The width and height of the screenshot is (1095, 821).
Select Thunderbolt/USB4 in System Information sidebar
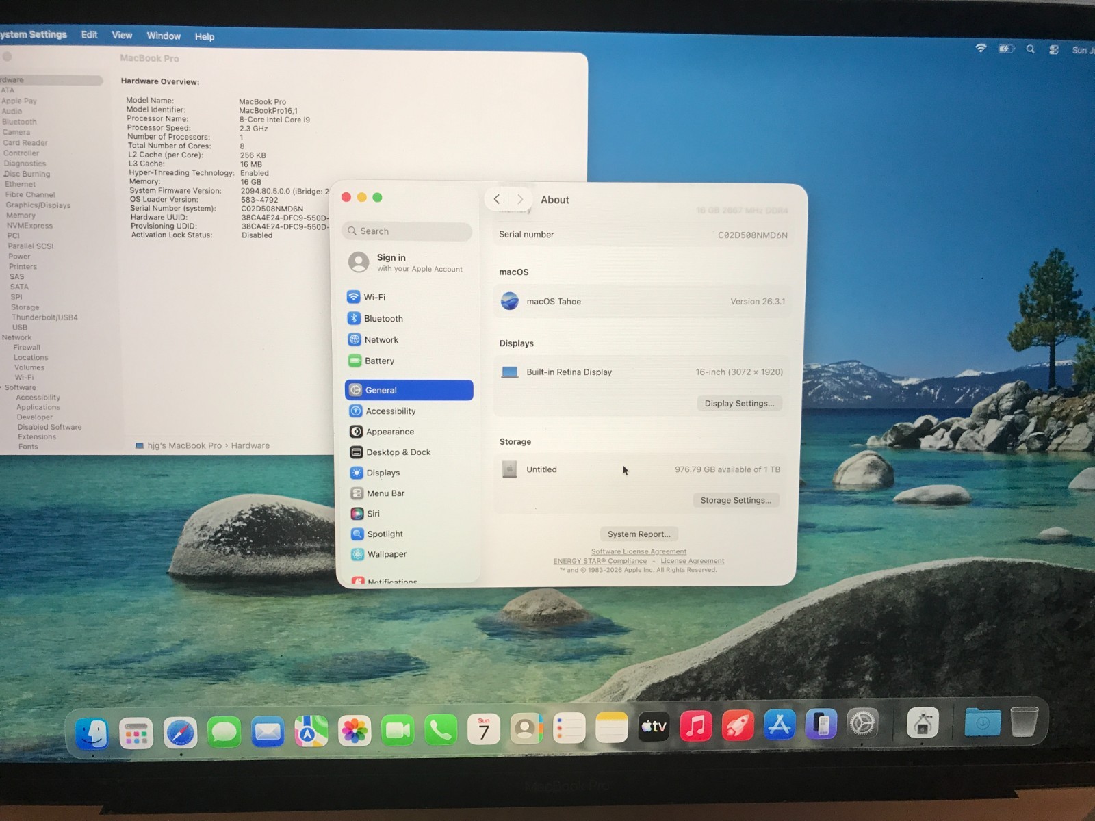44,317
